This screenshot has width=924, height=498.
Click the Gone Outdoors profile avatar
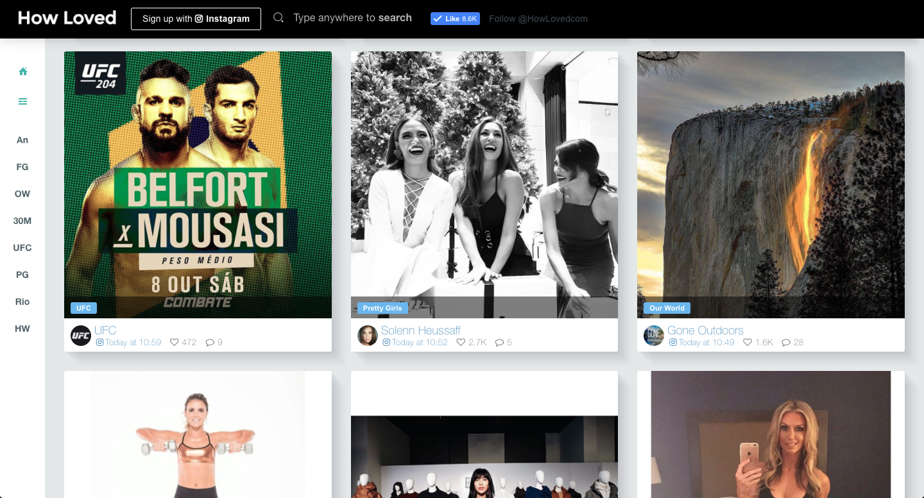pos(654,336)
